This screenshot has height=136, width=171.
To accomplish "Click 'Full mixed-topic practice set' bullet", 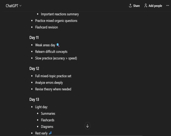I will pyautogui.click(x=53, y=76).
